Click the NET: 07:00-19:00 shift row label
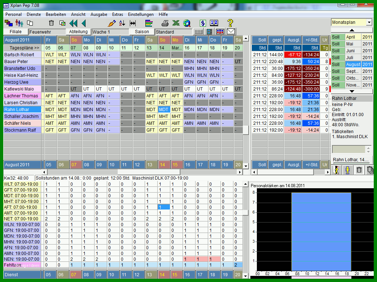The height and width of the screenshot is (282, 377). [22, 219]
